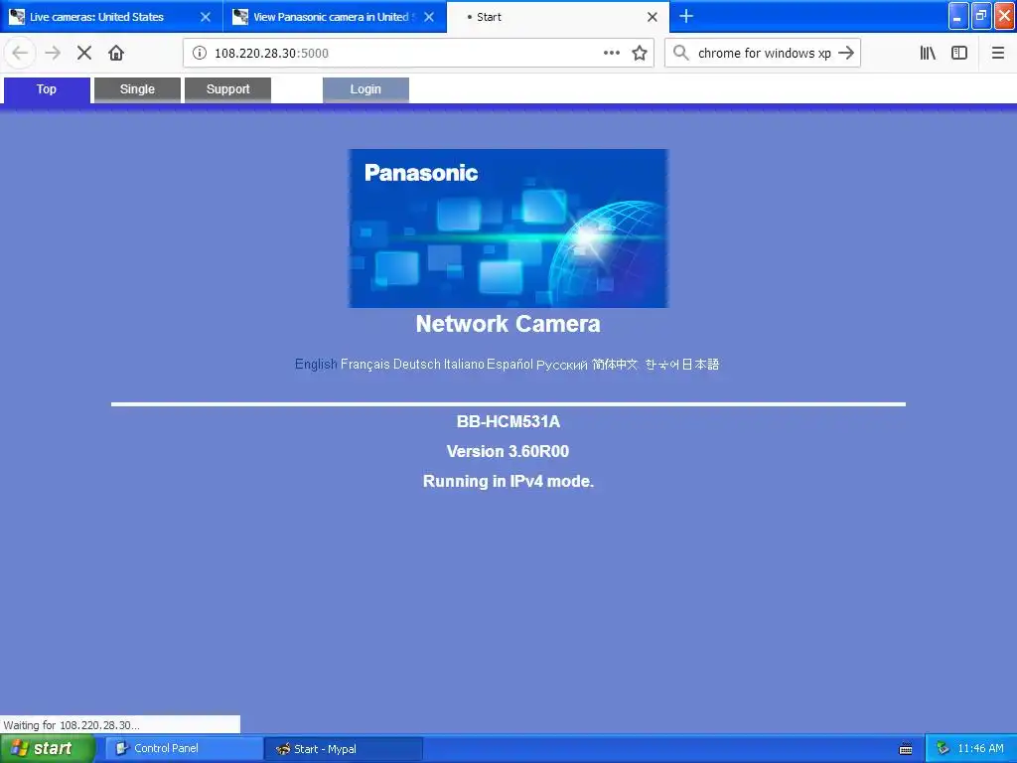Switch to Control Panel taskbar item
Viewport: 1017px width, 763px height.
click(x=184, y=749)
